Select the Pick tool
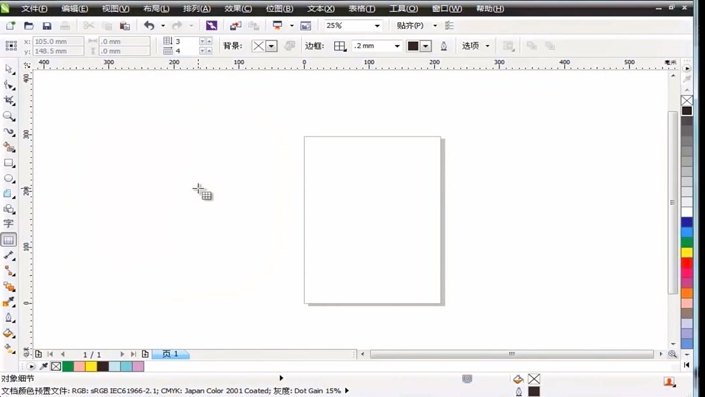This screenshot has height=397, width=705. tap(9, 69)
